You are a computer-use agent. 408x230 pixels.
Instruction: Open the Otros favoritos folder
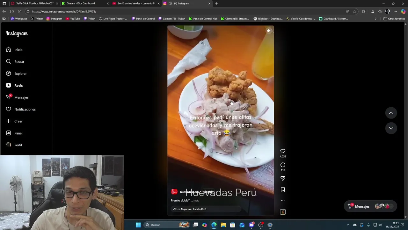394,19
